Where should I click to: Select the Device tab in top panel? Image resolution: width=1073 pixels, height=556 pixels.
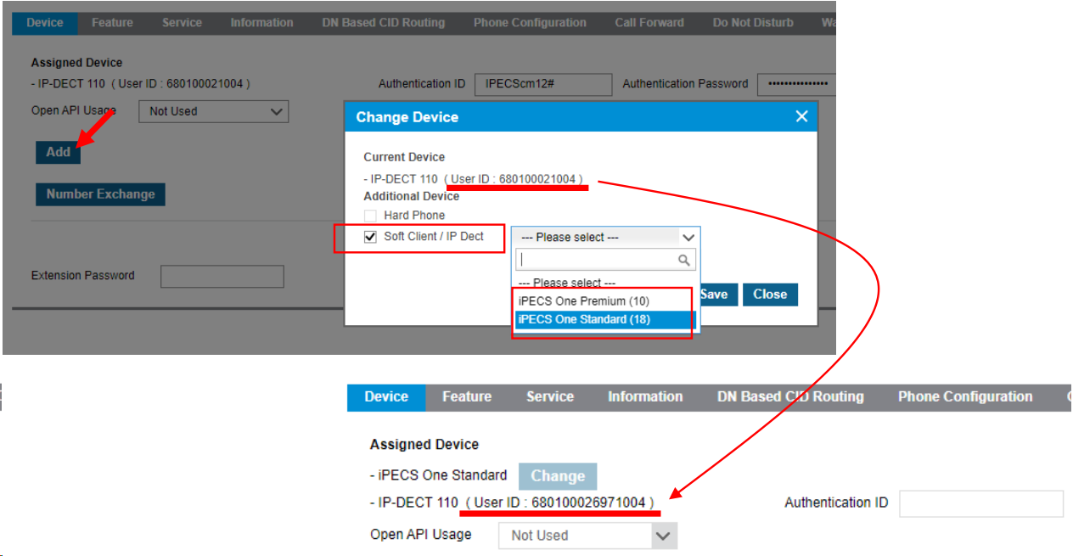44,23
